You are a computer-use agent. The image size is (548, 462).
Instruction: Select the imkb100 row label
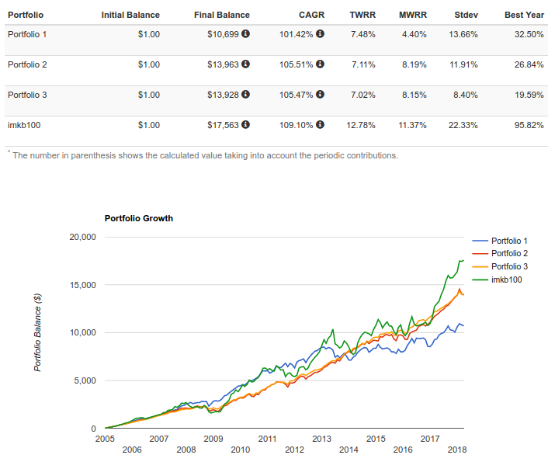[x=24, y=125]
